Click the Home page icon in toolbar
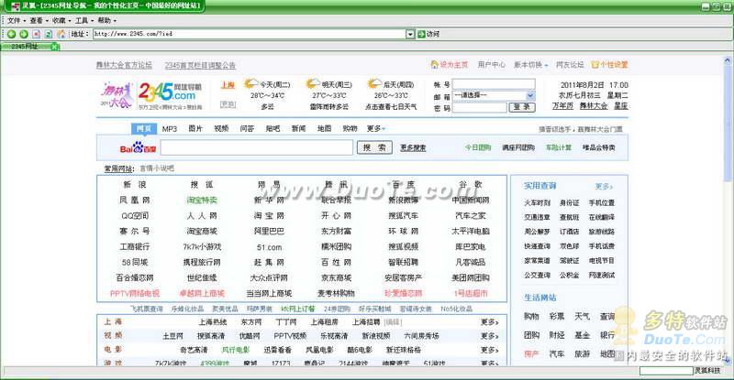Image resolution: width=734 pixels, height=380 pixels. (x=61, y=34)
